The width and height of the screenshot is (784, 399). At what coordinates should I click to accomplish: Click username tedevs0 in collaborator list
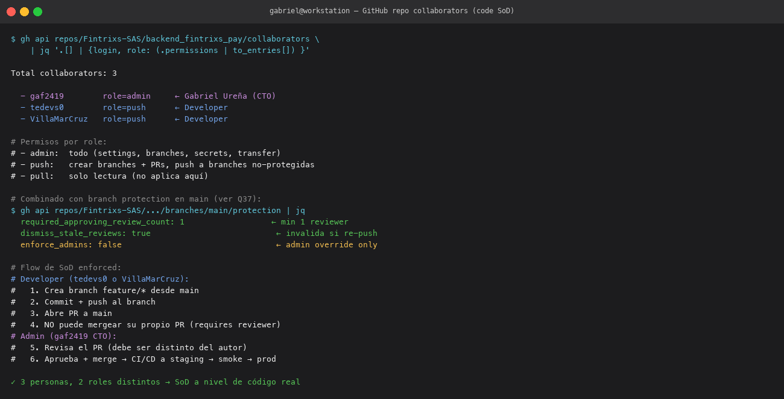point(47,108)
